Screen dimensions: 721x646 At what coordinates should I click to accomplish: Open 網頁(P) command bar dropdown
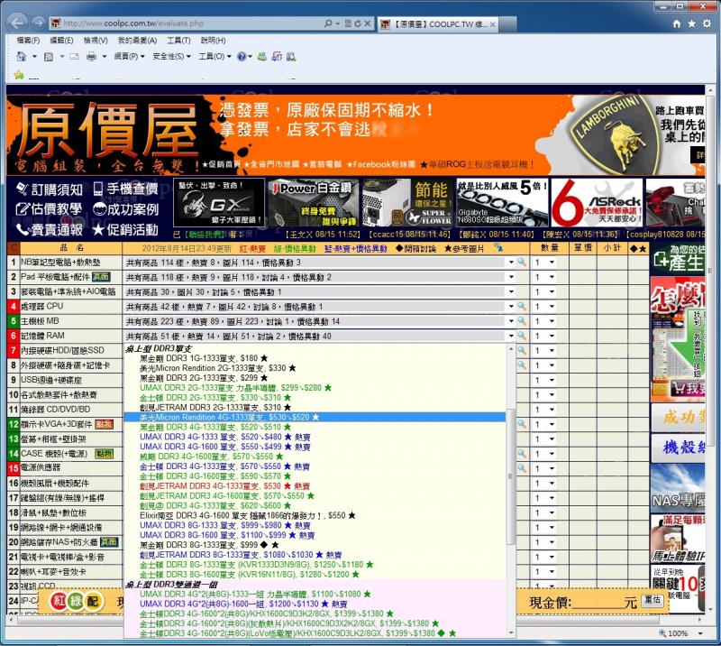pos(129,56)
